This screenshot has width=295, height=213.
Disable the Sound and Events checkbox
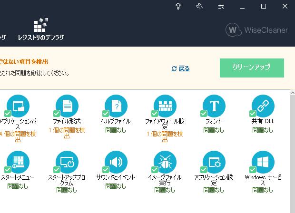coord(106,170)
